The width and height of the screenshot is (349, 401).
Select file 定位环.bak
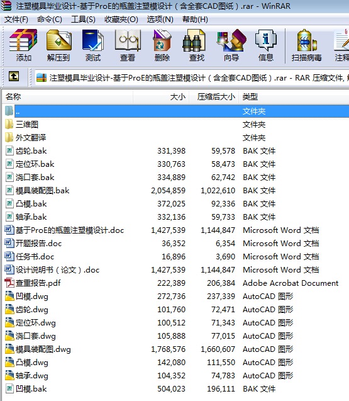(x=35, y=164)
